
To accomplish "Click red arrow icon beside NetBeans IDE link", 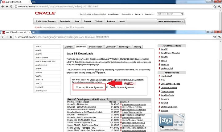I will point(159,68).
